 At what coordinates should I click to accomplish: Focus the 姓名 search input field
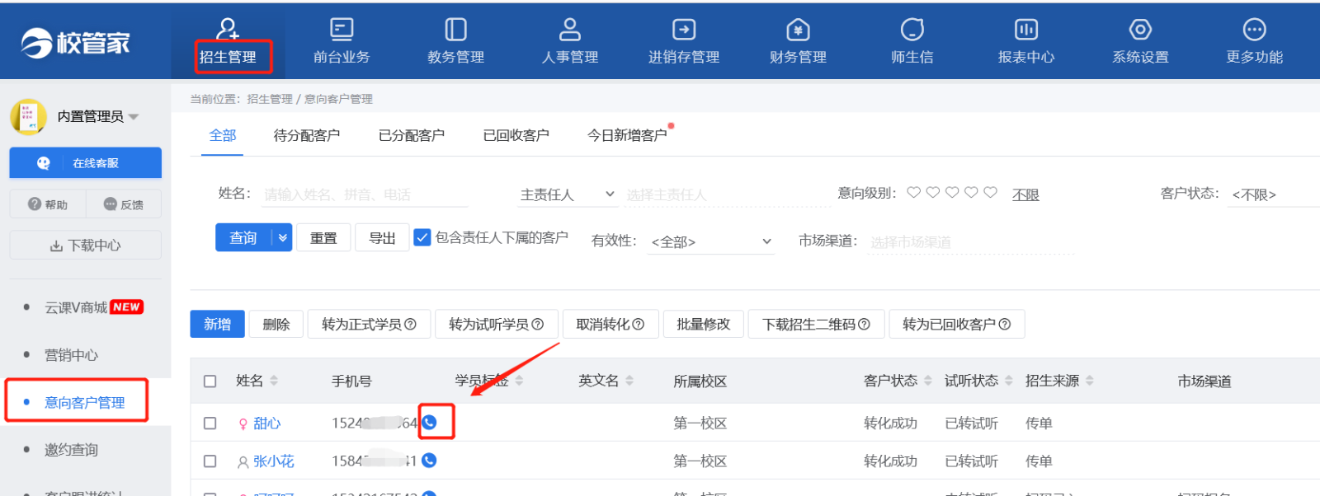click(365, 195)
